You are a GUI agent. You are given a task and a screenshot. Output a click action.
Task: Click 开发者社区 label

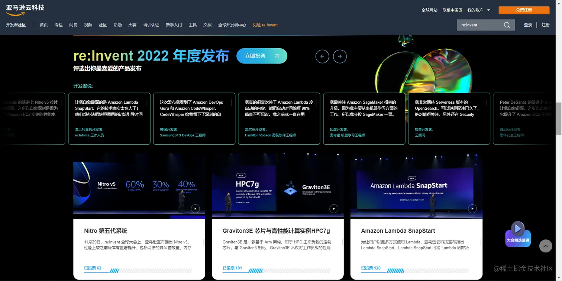click(16, 25)
